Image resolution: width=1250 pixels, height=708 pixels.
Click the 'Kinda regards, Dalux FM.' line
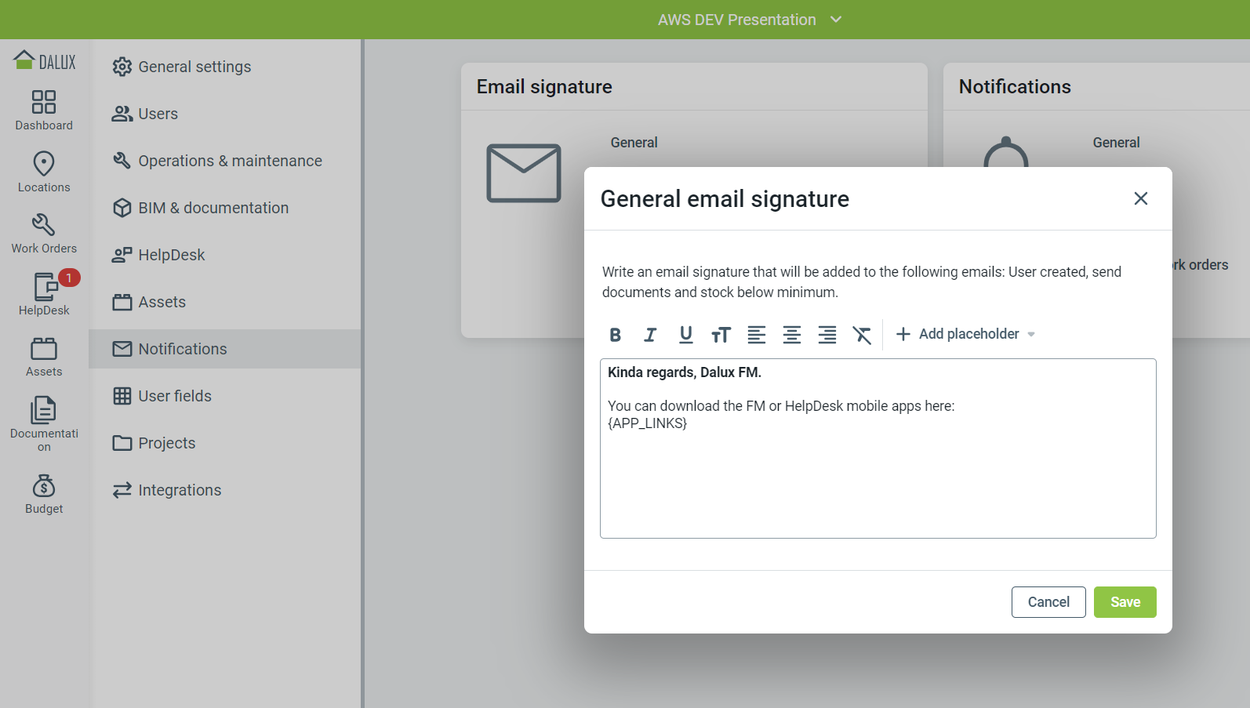tap(685, 372)
